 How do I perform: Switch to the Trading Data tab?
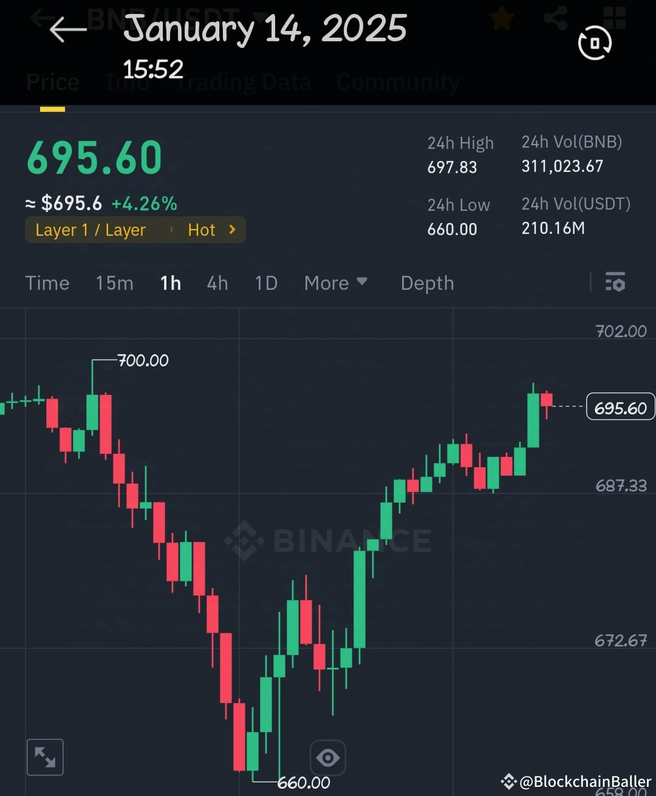coord(243,81)
